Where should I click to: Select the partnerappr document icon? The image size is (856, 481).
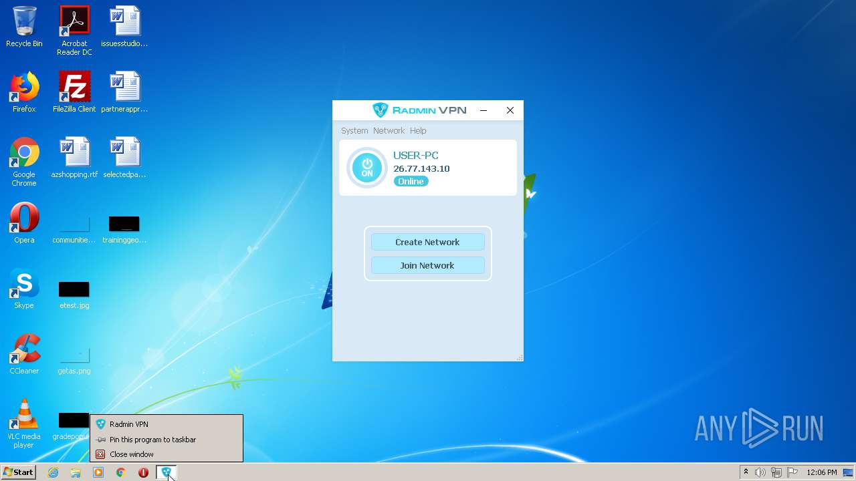pos(124,92)
